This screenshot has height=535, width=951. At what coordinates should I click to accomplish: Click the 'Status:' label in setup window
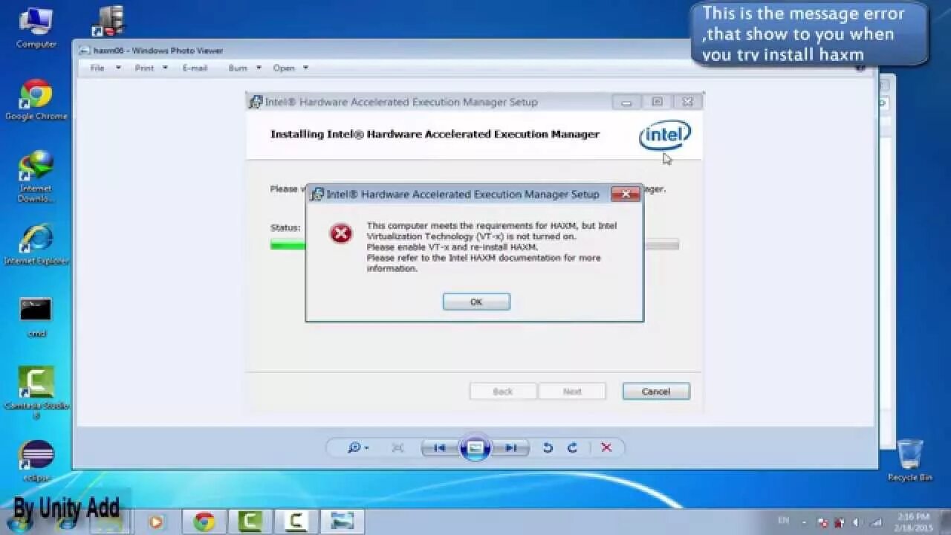(285, 227)
